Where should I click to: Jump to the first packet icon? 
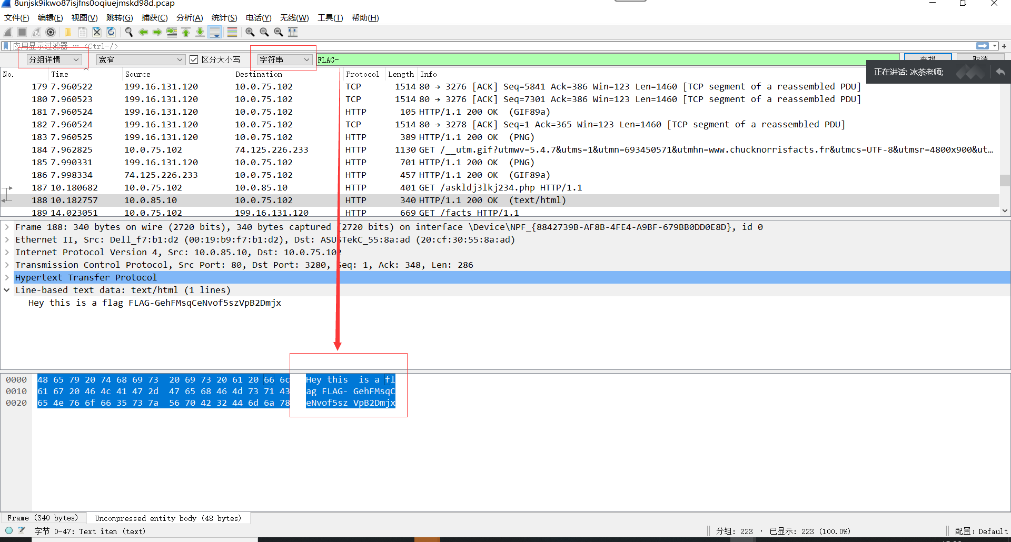(186, 32)
